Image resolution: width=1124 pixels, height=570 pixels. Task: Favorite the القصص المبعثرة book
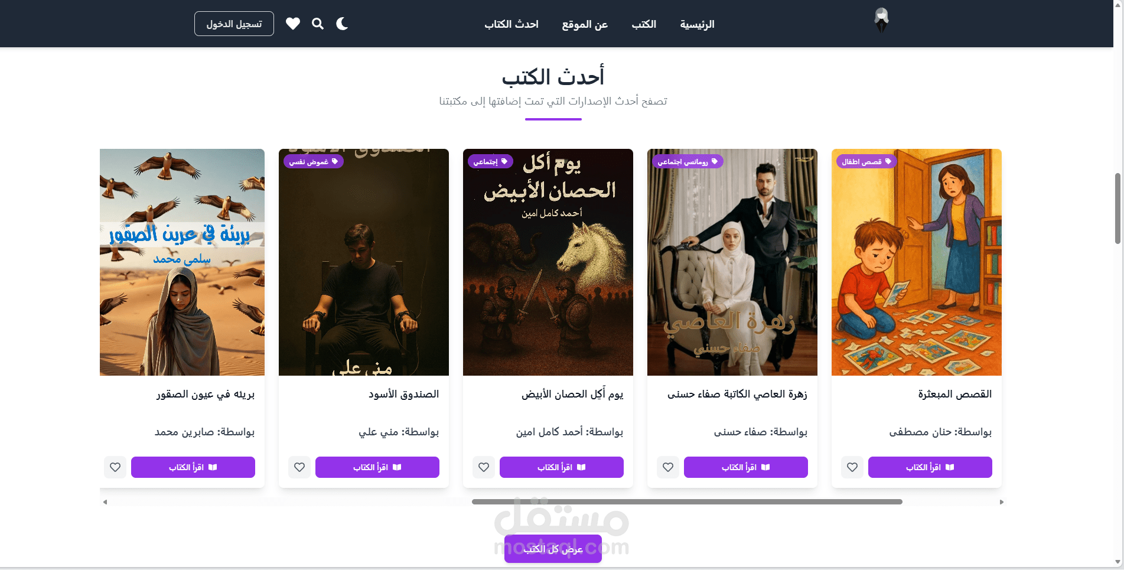852,467
